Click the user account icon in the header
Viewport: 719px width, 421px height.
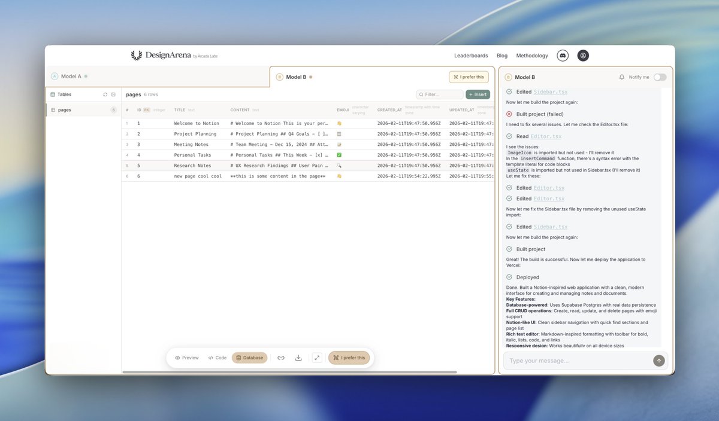point(583,55)
